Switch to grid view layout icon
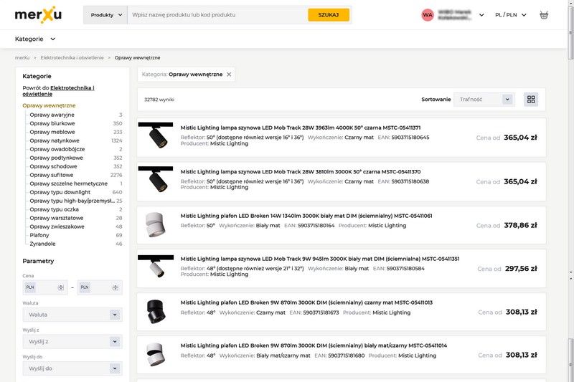Image resolution: width=574 pixels, height=382 pixels. (x=531, y=100)
